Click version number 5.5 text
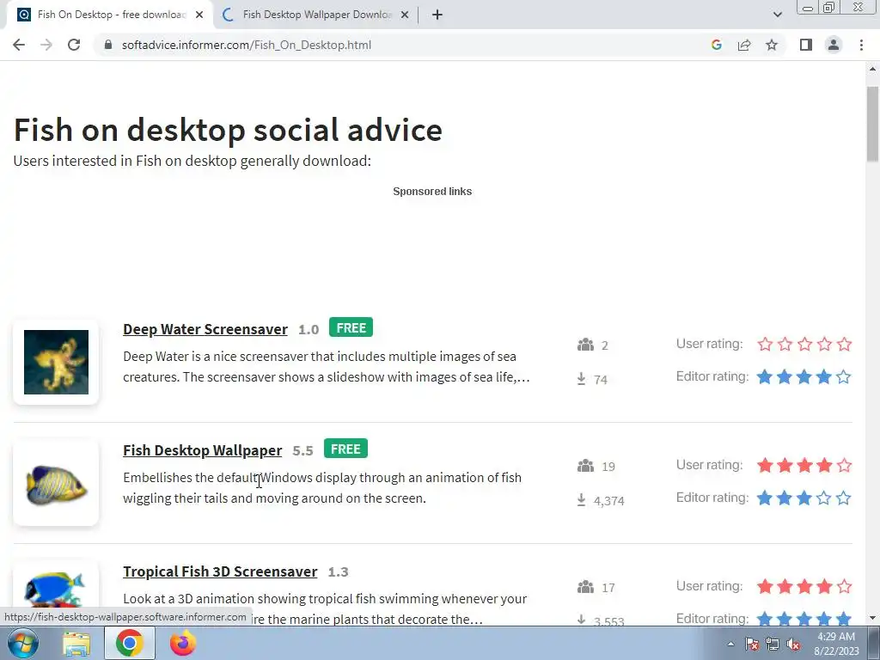This screenshot has height=660, width=880. click(302, 451)
